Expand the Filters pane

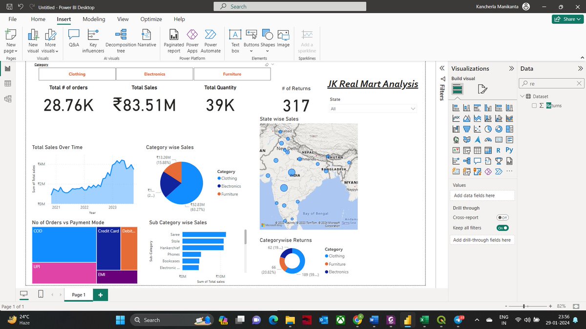click(442, 69)
